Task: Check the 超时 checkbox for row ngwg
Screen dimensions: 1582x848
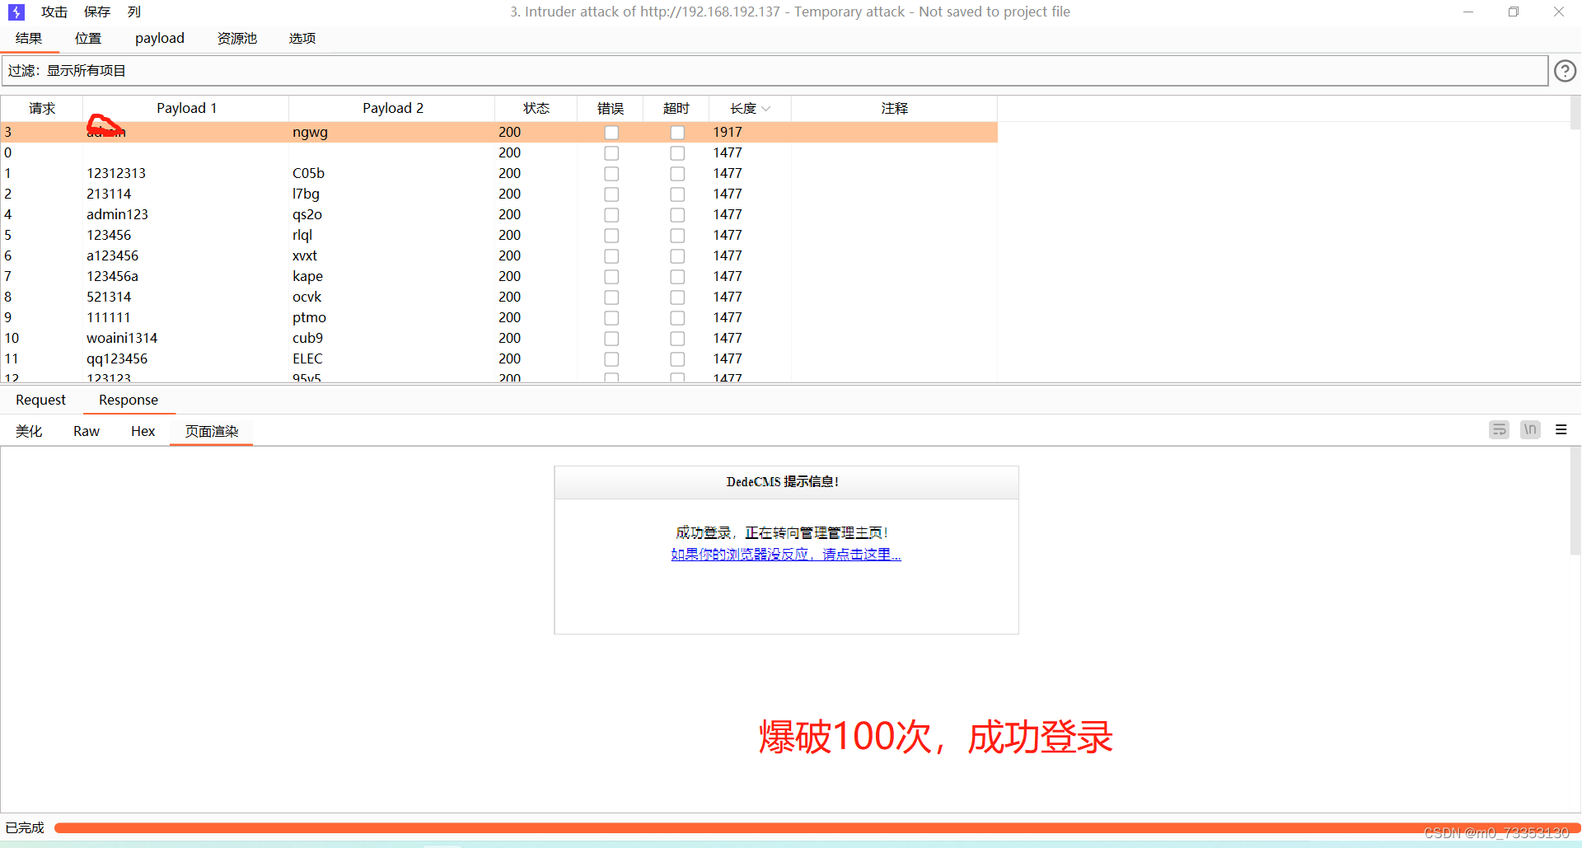Action: pos(677,133)
